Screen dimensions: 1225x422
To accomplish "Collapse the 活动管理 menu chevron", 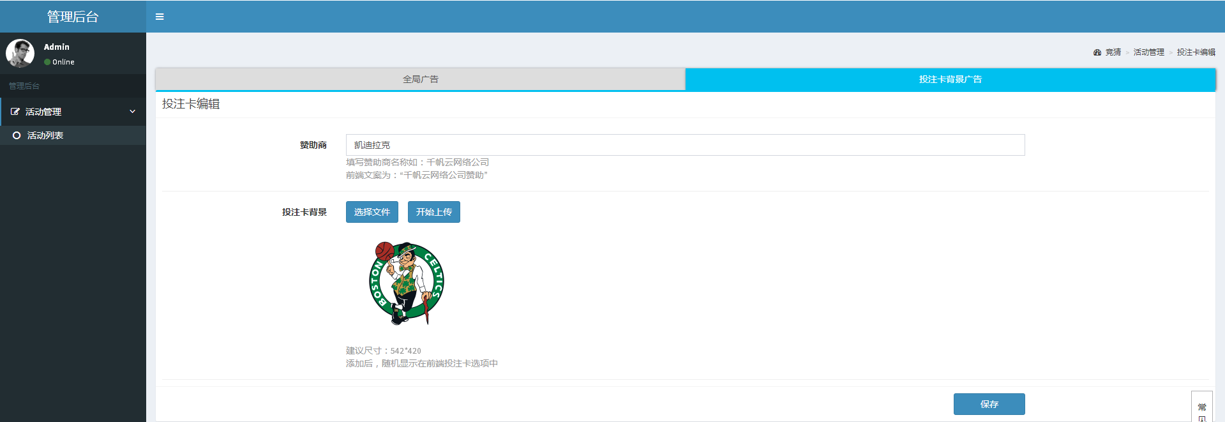I will coord(133,112).
